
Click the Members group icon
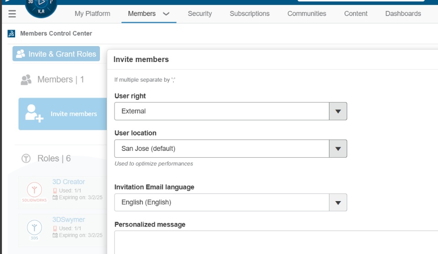coord(26,80)
